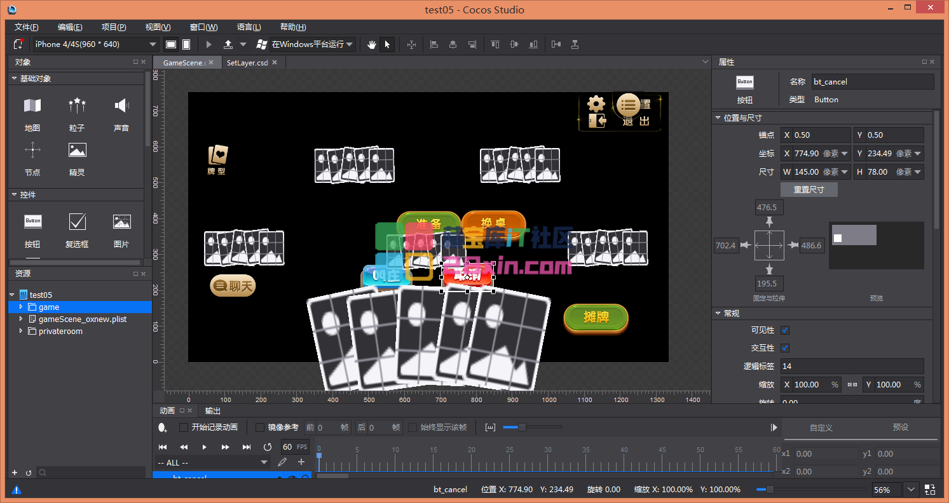Switch to landscape orientation icon
Viewport: 949px width, 503px height.
tap(170, 44)
